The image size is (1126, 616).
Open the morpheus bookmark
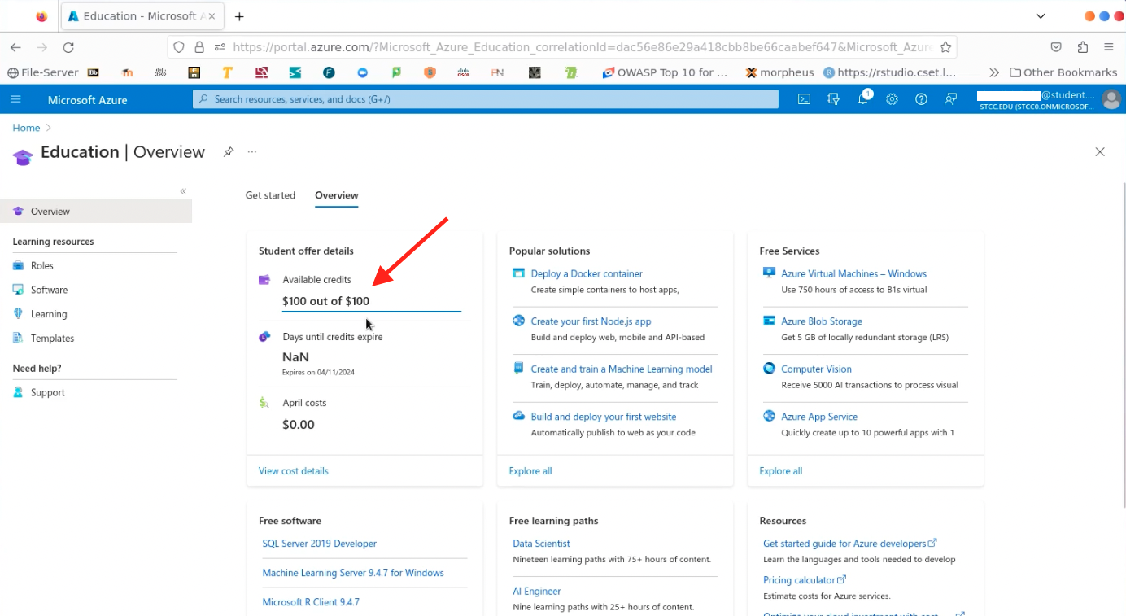[779, 72]
